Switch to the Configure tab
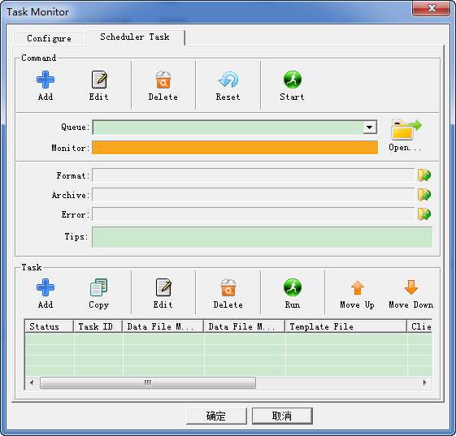 (49, 38)
